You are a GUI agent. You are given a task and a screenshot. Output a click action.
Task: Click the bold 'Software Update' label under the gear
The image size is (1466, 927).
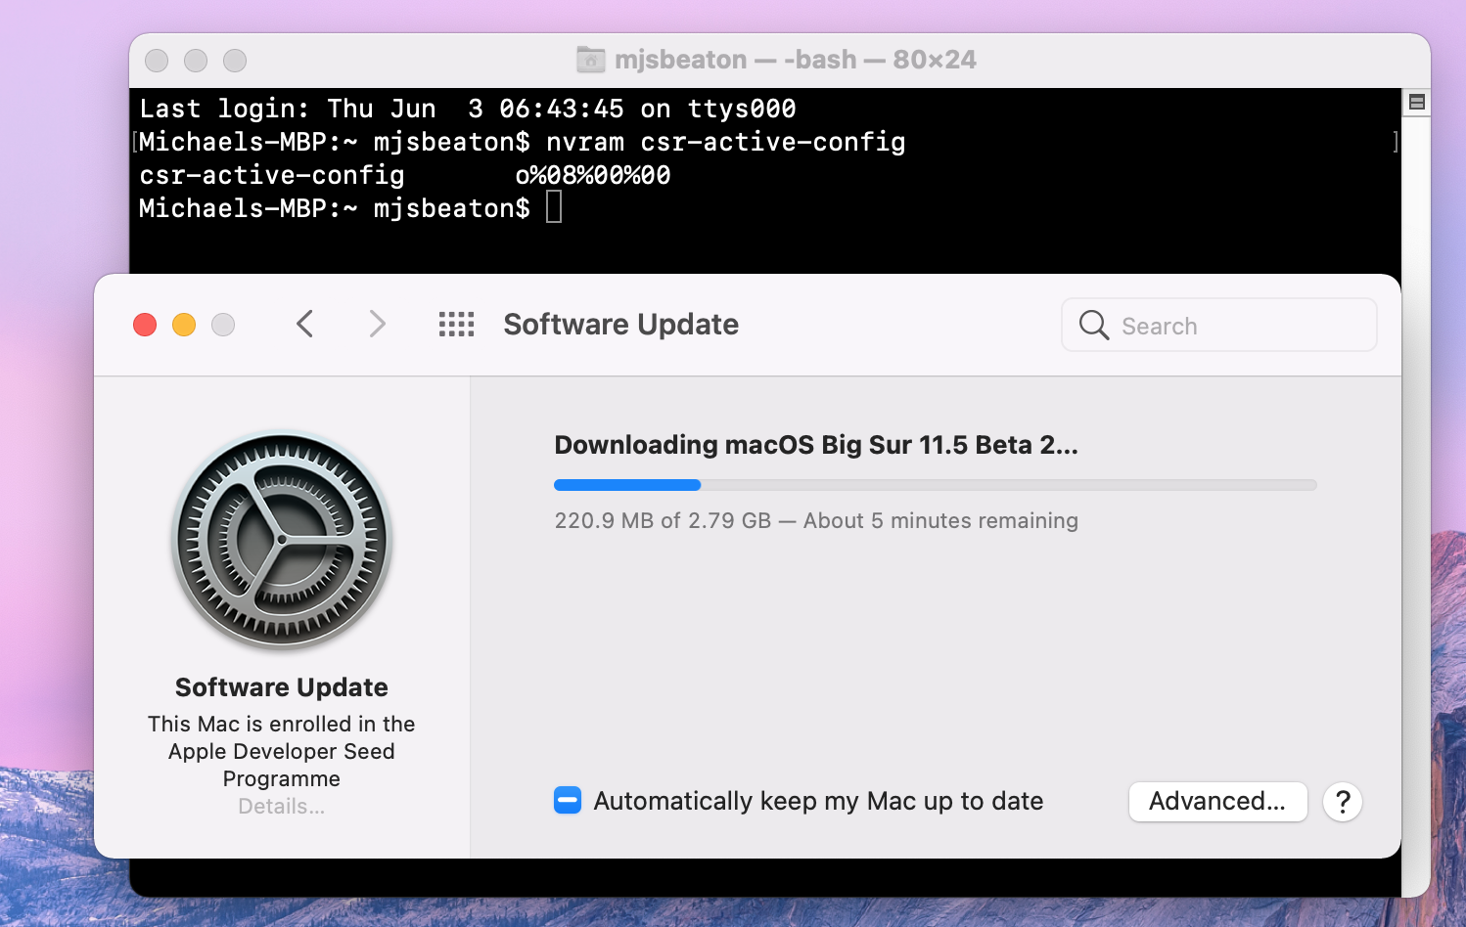[x=282, y=687]
